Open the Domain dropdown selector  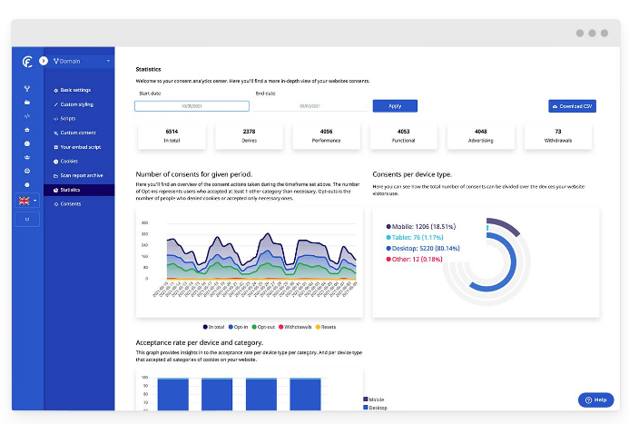coord(82,61)
